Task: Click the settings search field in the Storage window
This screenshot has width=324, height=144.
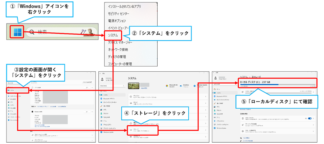Action: pos(226,84)
